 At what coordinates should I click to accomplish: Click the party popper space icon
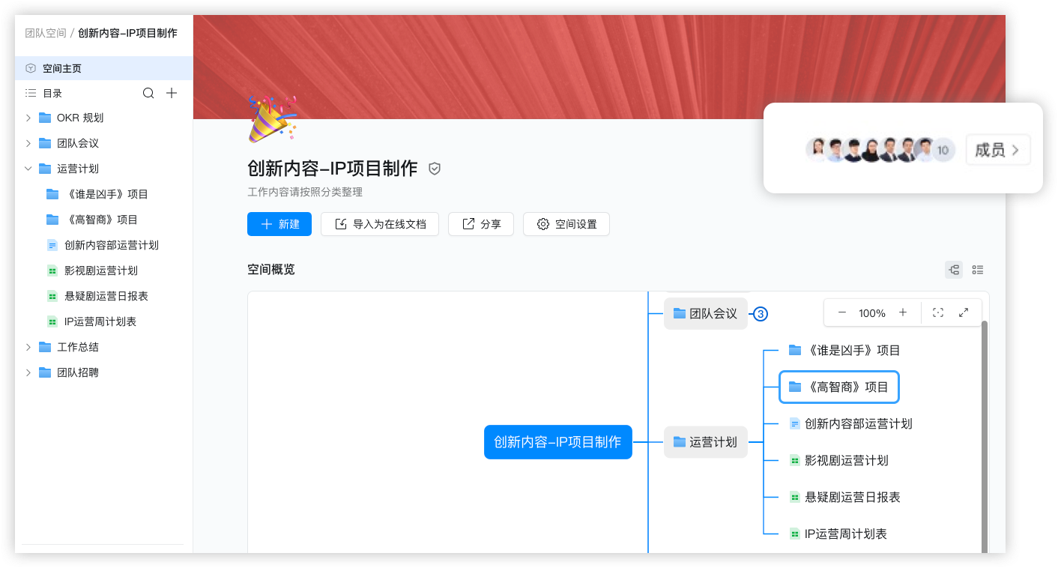[272, 118]
